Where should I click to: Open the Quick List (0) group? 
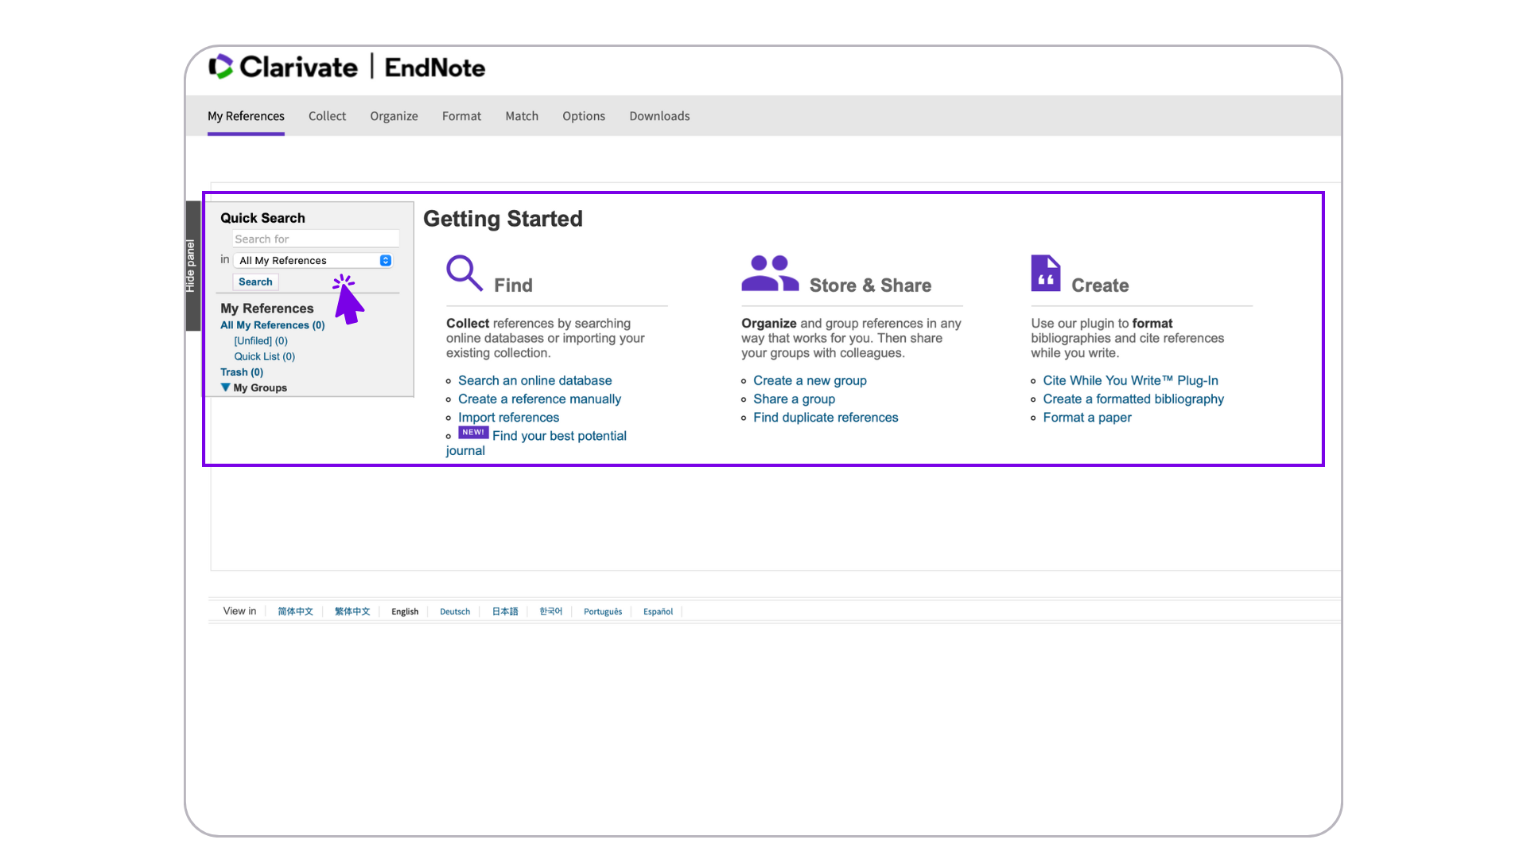click(x=264, y=356)
